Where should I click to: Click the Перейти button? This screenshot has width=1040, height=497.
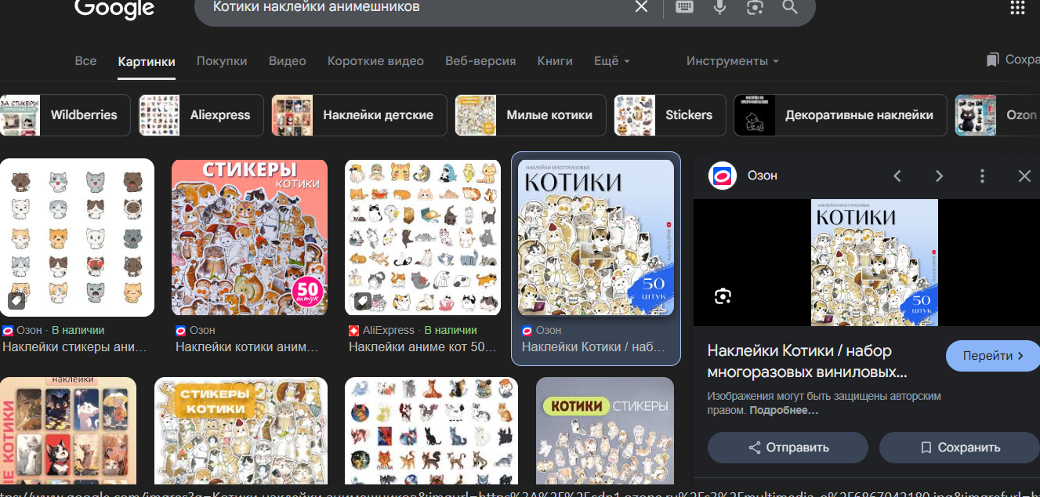993,356
